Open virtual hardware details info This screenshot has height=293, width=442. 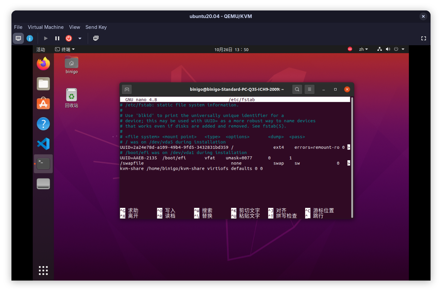(30, 38)
